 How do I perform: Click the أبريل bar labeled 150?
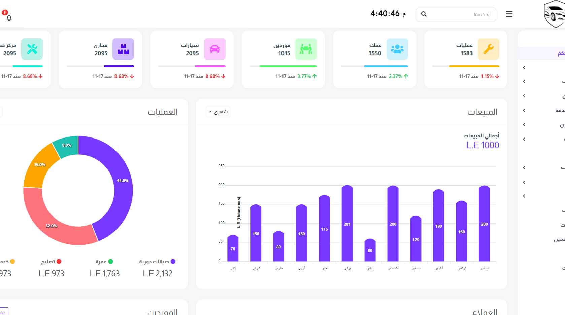tap(301, 233)
